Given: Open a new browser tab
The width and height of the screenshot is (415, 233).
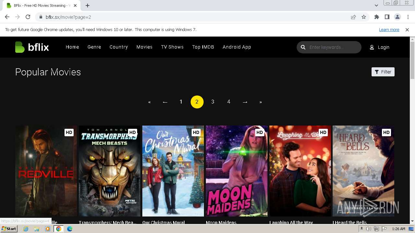Looking at the screenshot, I should point(88,6).
